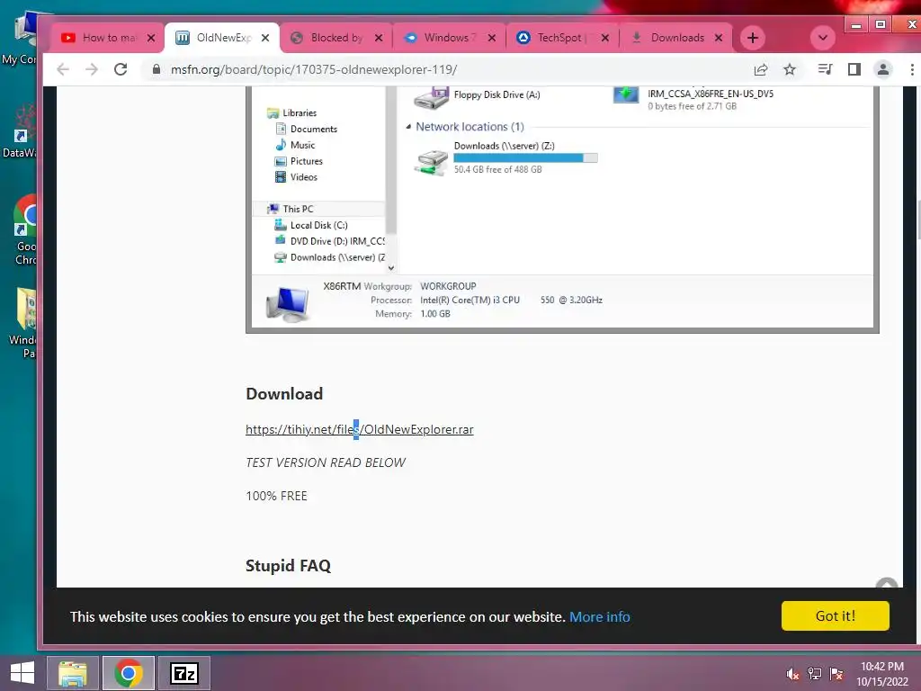Toggle the browser side panel
Viewport: 921px width, 691px height.
pyautogui.click(x=854, y=69)
